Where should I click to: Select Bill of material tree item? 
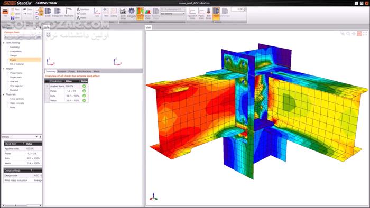tap(17, 64)
